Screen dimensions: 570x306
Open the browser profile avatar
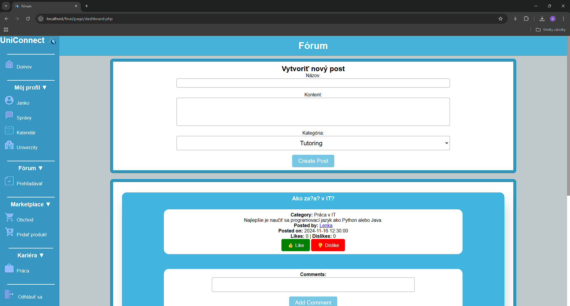click(553, 19)
